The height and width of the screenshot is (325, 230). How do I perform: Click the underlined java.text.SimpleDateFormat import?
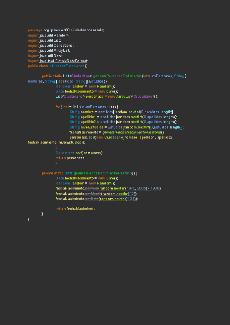tap(64, 61)
